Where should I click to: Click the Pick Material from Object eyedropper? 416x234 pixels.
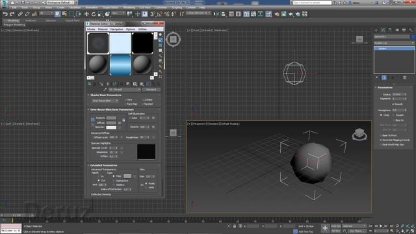pos(105,90)
